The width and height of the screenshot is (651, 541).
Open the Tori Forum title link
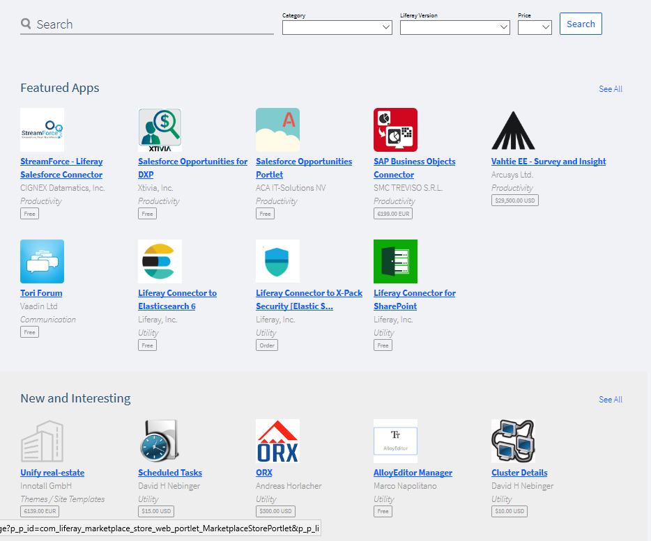pos(42,293)
